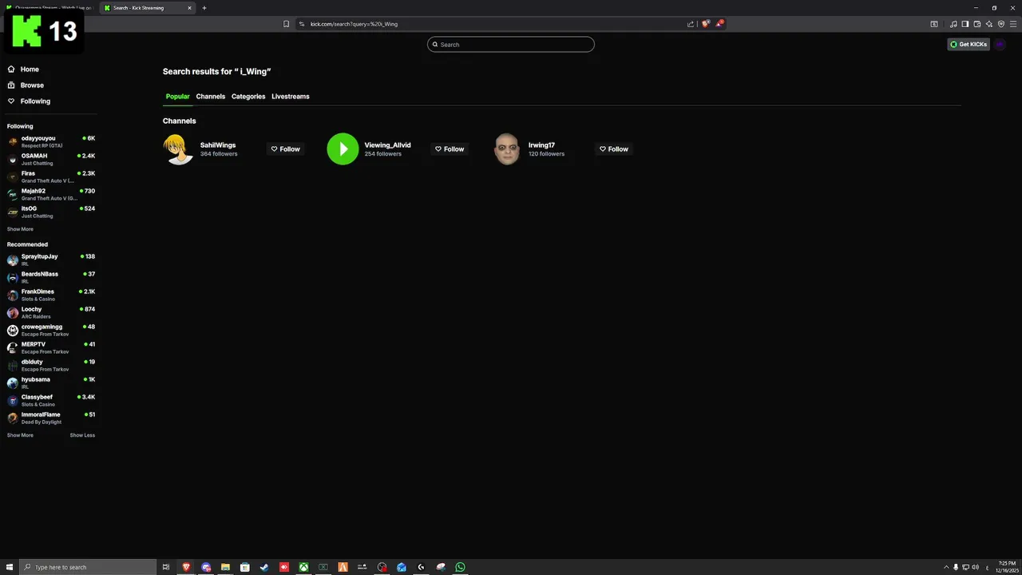Open Brave playlist music icon
Image resolution: width=1022 pixels, height=575 pixels.
(x=953, y=24)
